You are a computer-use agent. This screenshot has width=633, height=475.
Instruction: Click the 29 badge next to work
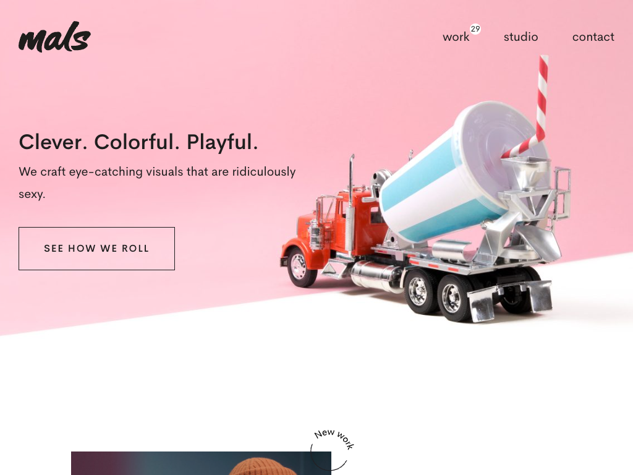coord(475,29)
